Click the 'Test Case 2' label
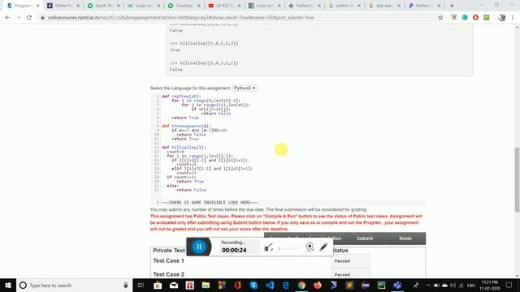 pyautogui.click(x=168, y=274)
